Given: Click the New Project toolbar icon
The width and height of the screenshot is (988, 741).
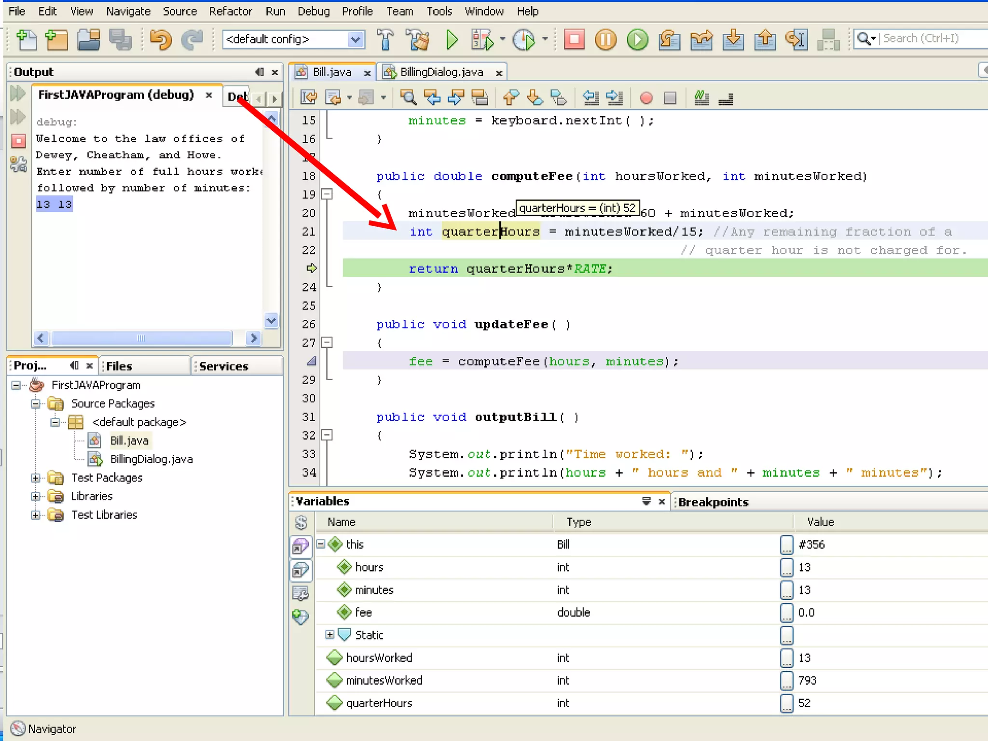Looking at the screenshot, I should 57,40.
